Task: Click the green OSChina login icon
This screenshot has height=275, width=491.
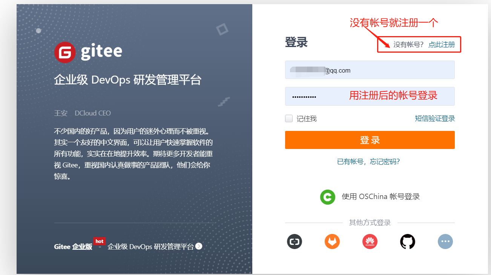Action: (327, 197)
